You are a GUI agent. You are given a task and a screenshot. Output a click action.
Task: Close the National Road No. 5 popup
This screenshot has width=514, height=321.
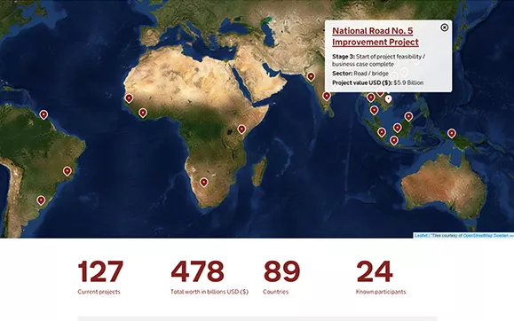[444, 27]
